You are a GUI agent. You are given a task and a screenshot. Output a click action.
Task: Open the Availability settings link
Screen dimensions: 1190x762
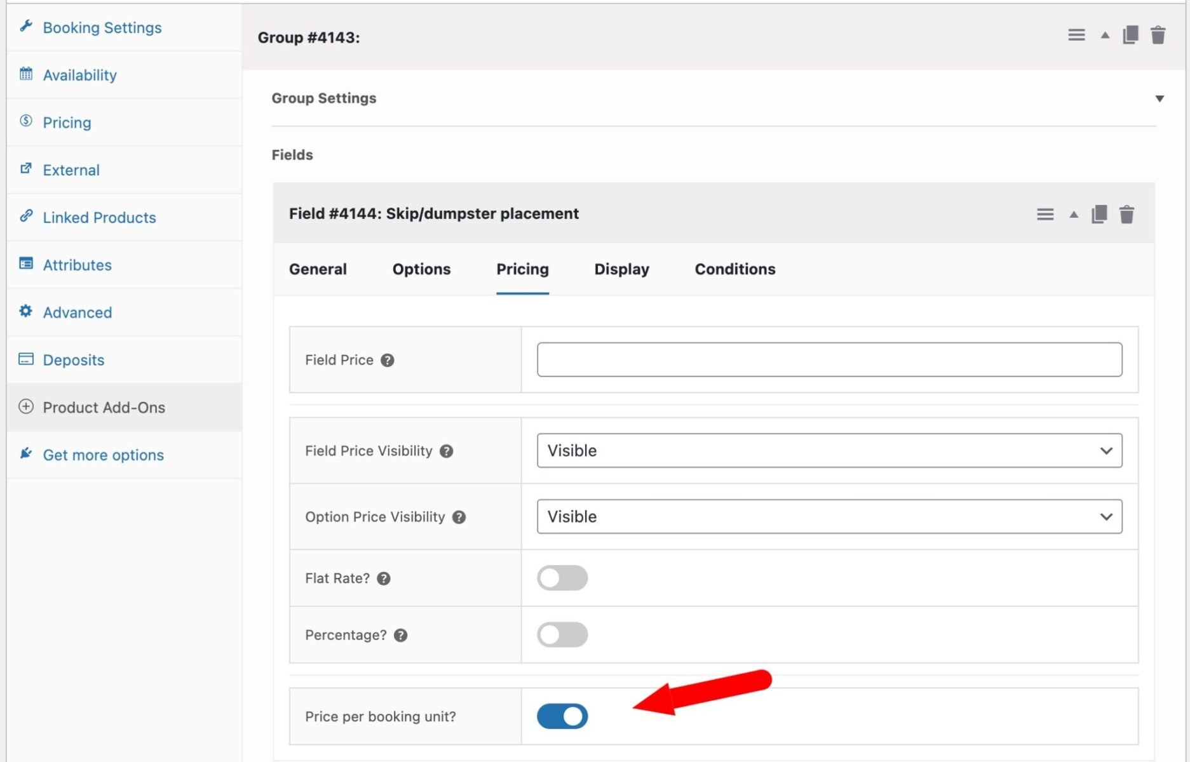(x=79, y=75)
